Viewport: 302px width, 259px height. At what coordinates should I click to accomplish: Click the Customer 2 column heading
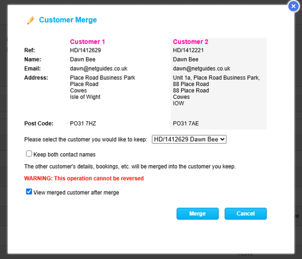click(191, 42)
